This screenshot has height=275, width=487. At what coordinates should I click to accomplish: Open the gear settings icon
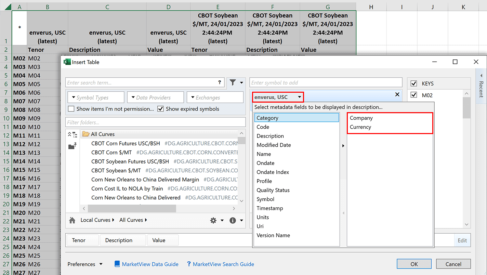coord(213,220)
